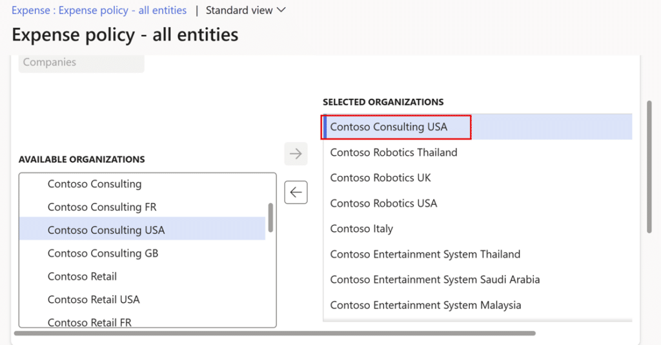Click the Companies field
Screen dimensions: 661x345
pyautogui.click(x=81, y=63)
